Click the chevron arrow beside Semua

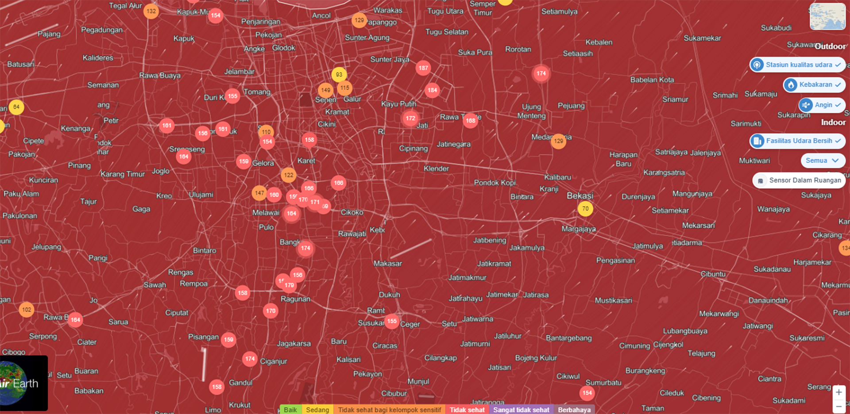pos(835,161)
